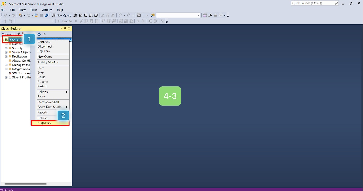Expand the Server Objects node

6,52
